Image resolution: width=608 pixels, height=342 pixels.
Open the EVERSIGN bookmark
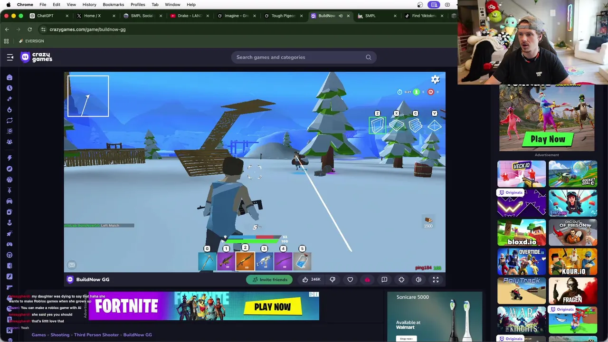coord(31,41)
